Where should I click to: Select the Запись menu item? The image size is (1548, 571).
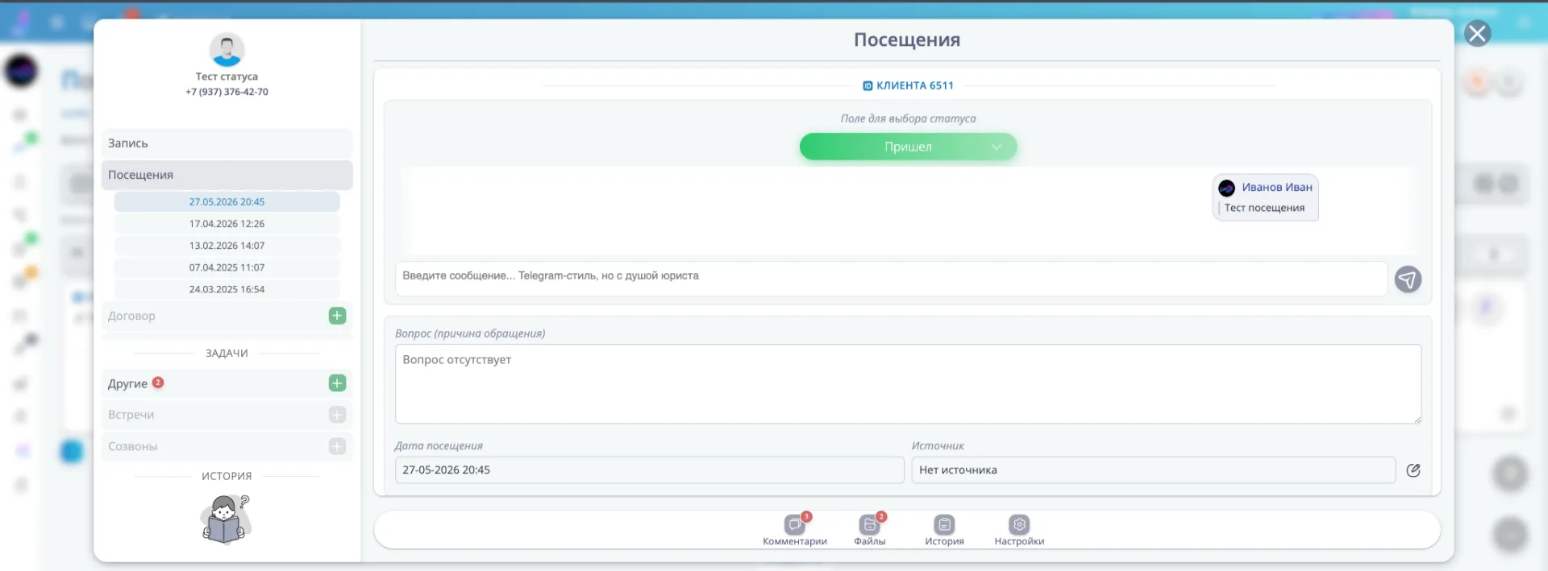[227, 143]
